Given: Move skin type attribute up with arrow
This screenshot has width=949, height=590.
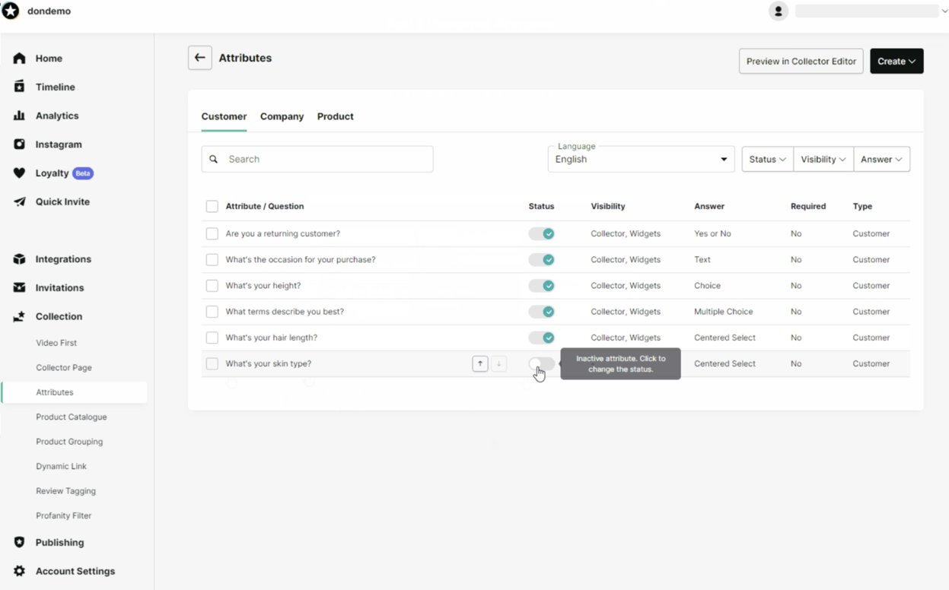Looking at the screenshot, I should tap(480, 363).
